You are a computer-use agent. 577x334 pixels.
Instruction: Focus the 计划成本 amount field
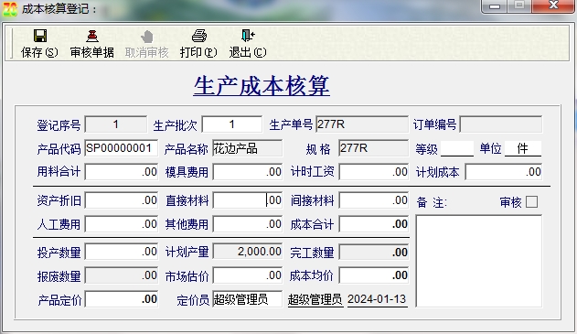[x=504, y=172]
